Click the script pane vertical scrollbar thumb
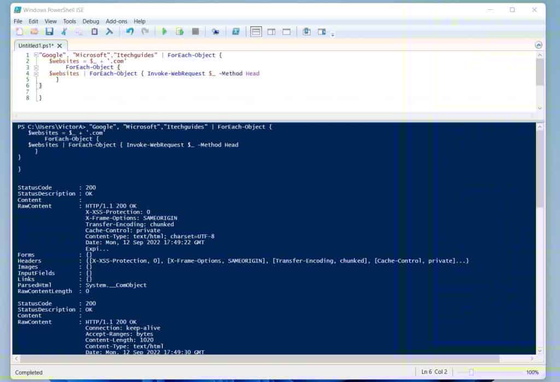560x382 pixels. click(540, 72)
